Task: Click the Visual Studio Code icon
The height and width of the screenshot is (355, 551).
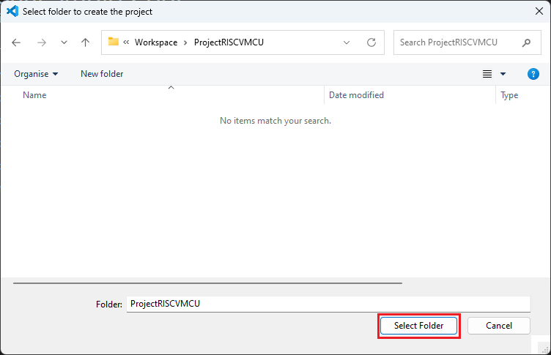Action: pos(12,11)
